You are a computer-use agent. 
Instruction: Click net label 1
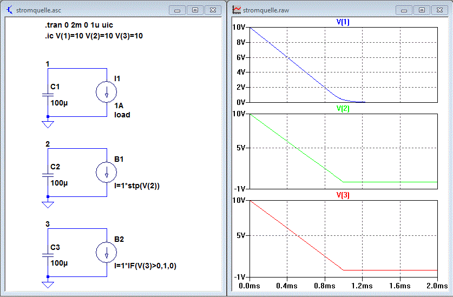48,64
